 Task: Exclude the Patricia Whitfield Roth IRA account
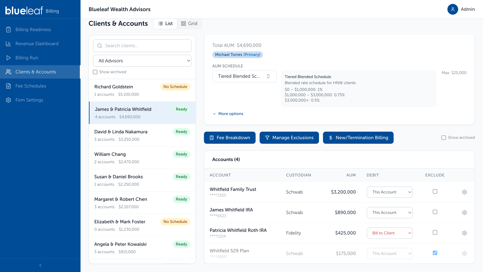coord(435,232)
